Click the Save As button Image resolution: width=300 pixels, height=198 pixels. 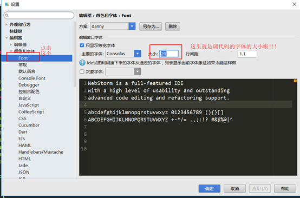tap(151, 27)
